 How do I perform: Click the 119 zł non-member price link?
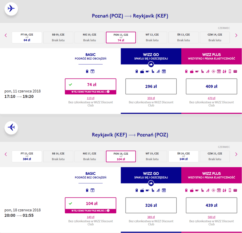91,98
